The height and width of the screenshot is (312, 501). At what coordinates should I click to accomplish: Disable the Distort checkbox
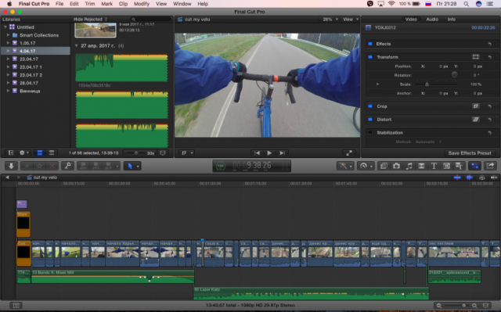pos(370,120)
